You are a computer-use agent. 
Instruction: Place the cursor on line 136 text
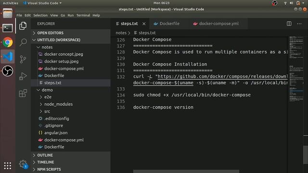point(163,107)
